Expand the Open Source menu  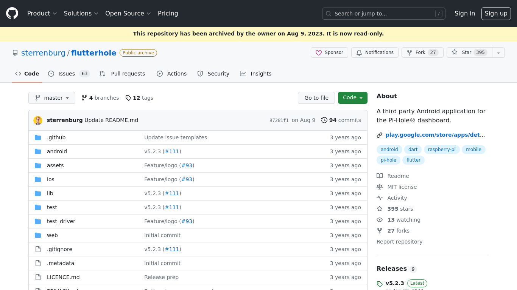(x=128, y=13)
